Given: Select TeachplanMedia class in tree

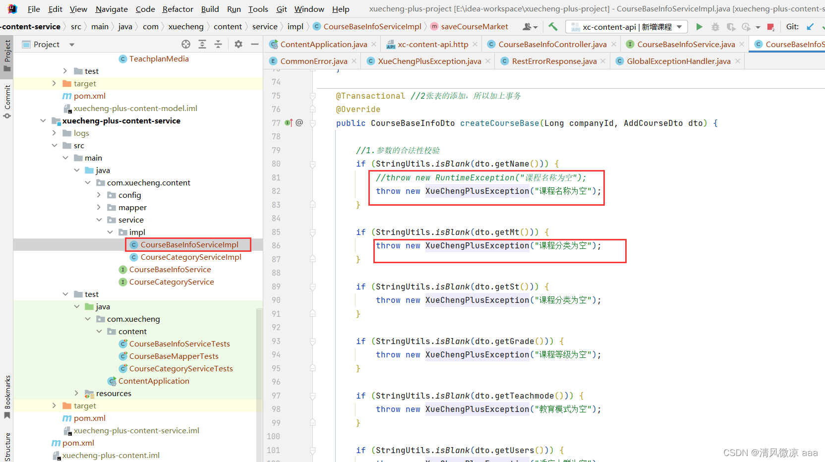Looking at the screenshot, I should coord(159,58).
